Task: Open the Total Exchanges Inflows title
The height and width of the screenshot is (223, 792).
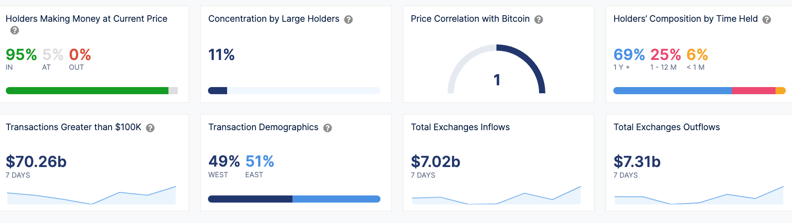Action: tap(460, 127)
